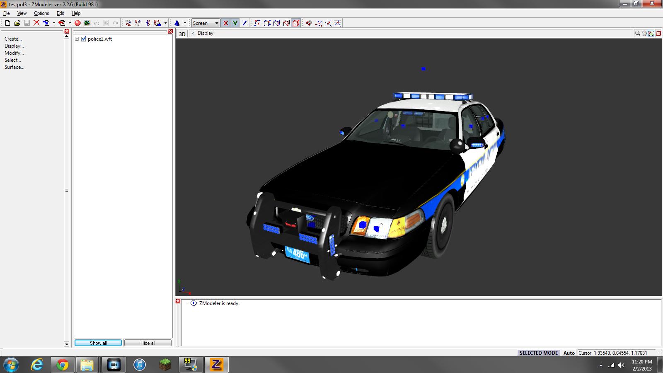The image size is (663, 373).
Task: Open Google Chrome from the taskbar
Action: click(63, 365)
